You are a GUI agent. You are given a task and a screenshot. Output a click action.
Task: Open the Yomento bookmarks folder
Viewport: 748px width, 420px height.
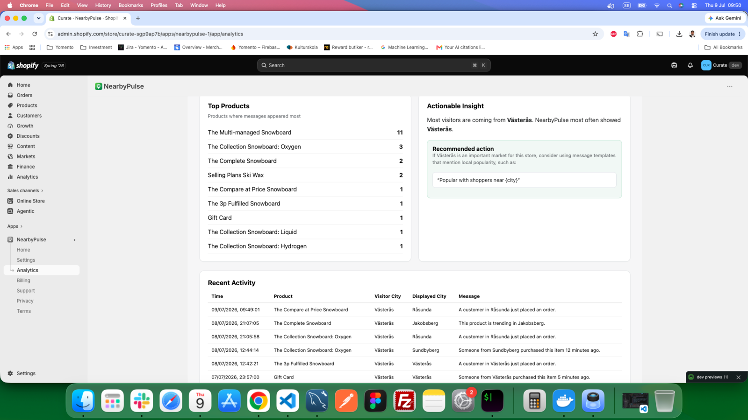[x=60, y=47]
